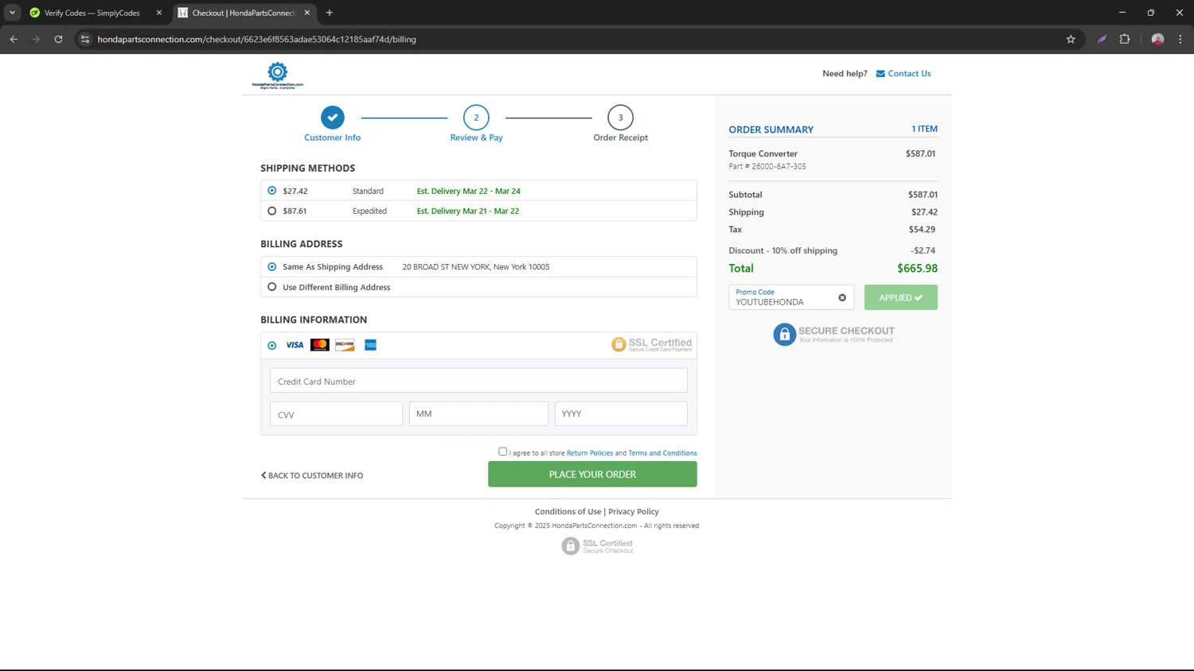Bookmark this page with the star icon
The image size is (1194, 671).
click(1071, 39)
